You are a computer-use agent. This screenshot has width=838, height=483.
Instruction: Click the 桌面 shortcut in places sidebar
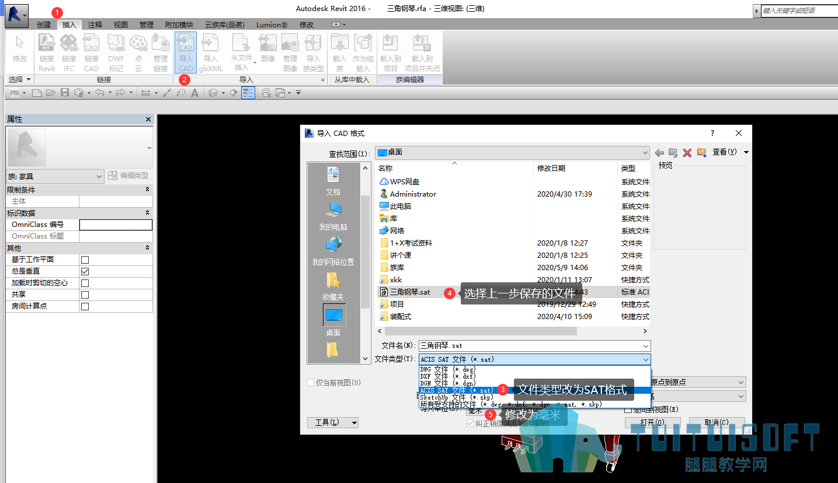[333, 321]
